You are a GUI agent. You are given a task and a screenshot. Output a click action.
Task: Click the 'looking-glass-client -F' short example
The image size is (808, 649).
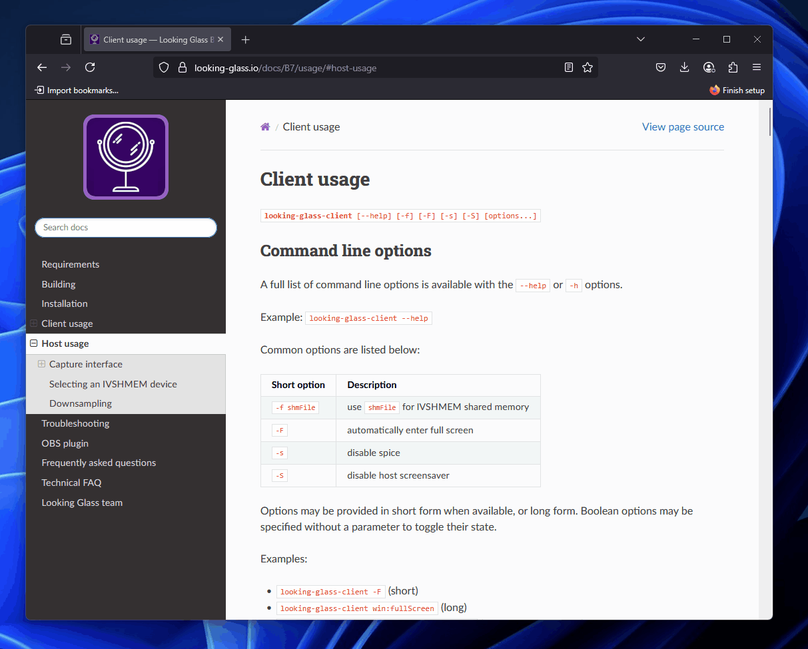[331, 592]
